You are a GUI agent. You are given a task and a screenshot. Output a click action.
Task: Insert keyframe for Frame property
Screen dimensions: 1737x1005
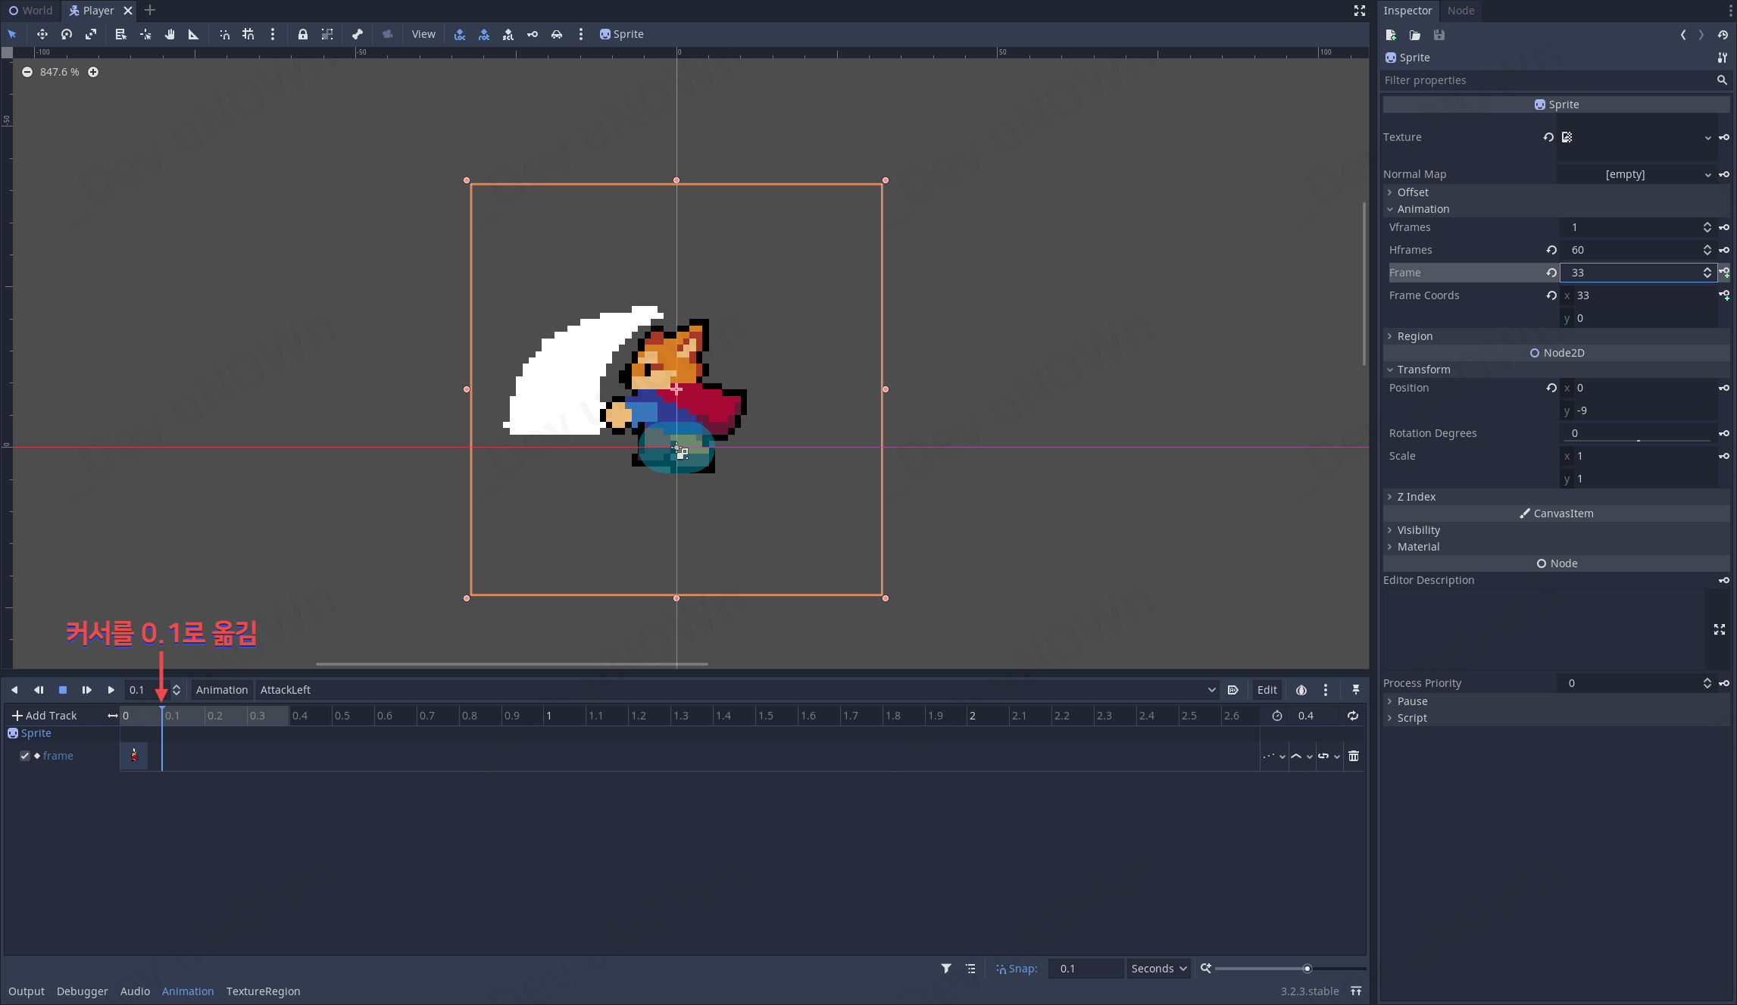pos(1724,273)
